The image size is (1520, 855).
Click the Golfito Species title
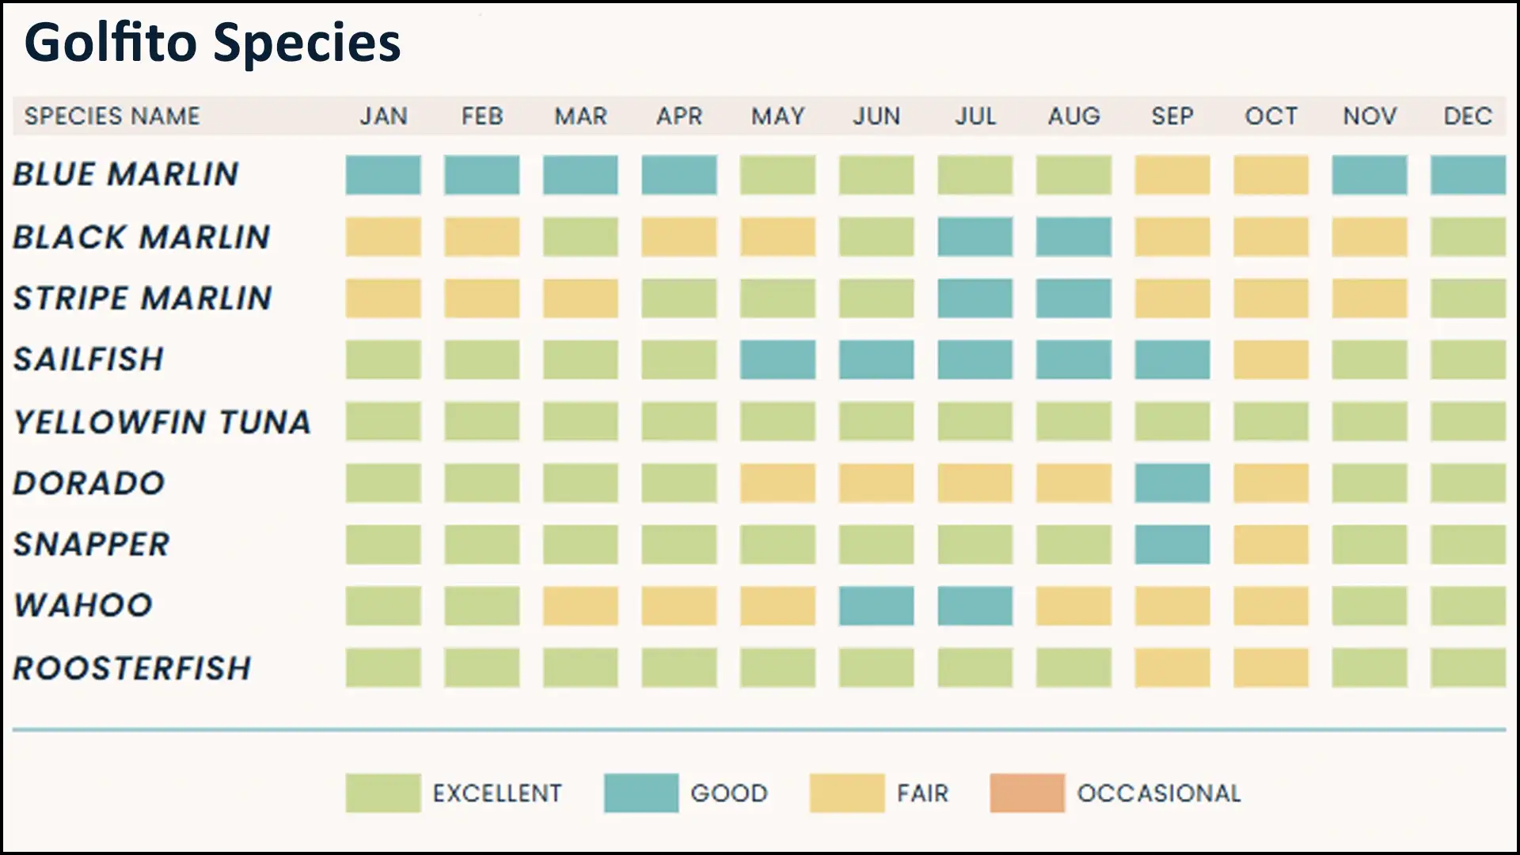coord(212,43)
